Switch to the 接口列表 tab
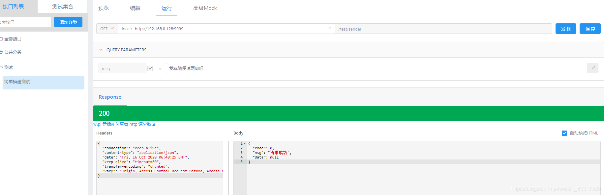The height and width of the screenshot is (195, 604). (13, 7)
